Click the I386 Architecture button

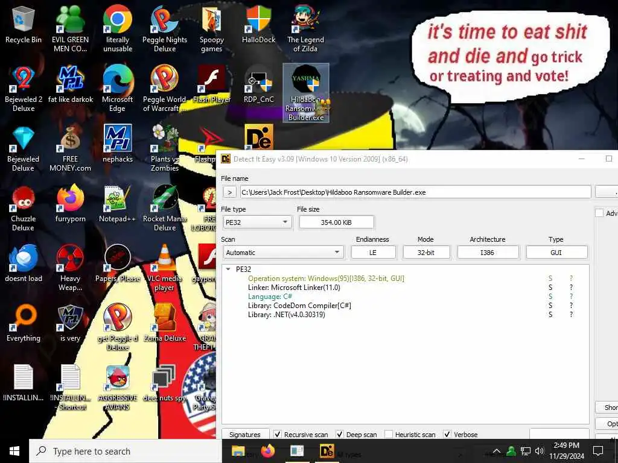tap(488, 253)
